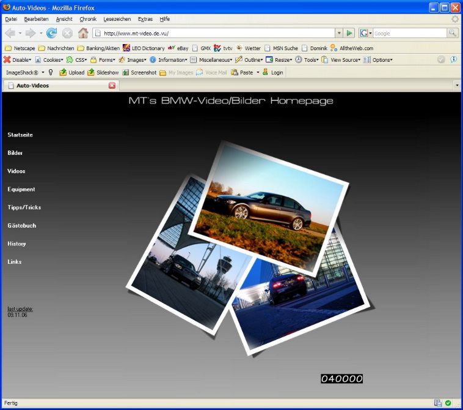Viewport: 463px width, 410px height.
Task: Click the Back arrow navigation button
Action: point(10,33)
